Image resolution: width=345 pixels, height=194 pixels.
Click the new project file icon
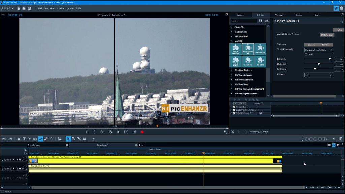tap(19, 8)
